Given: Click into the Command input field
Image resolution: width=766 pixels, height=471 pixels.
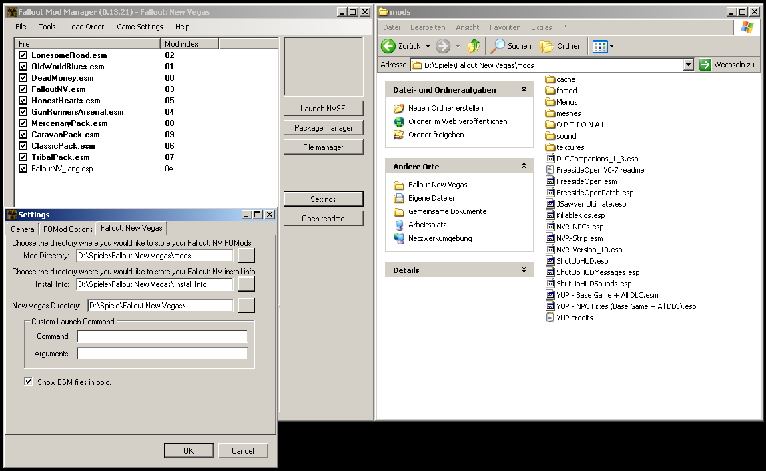Looking at the screenshot, I should click(162, 336).
